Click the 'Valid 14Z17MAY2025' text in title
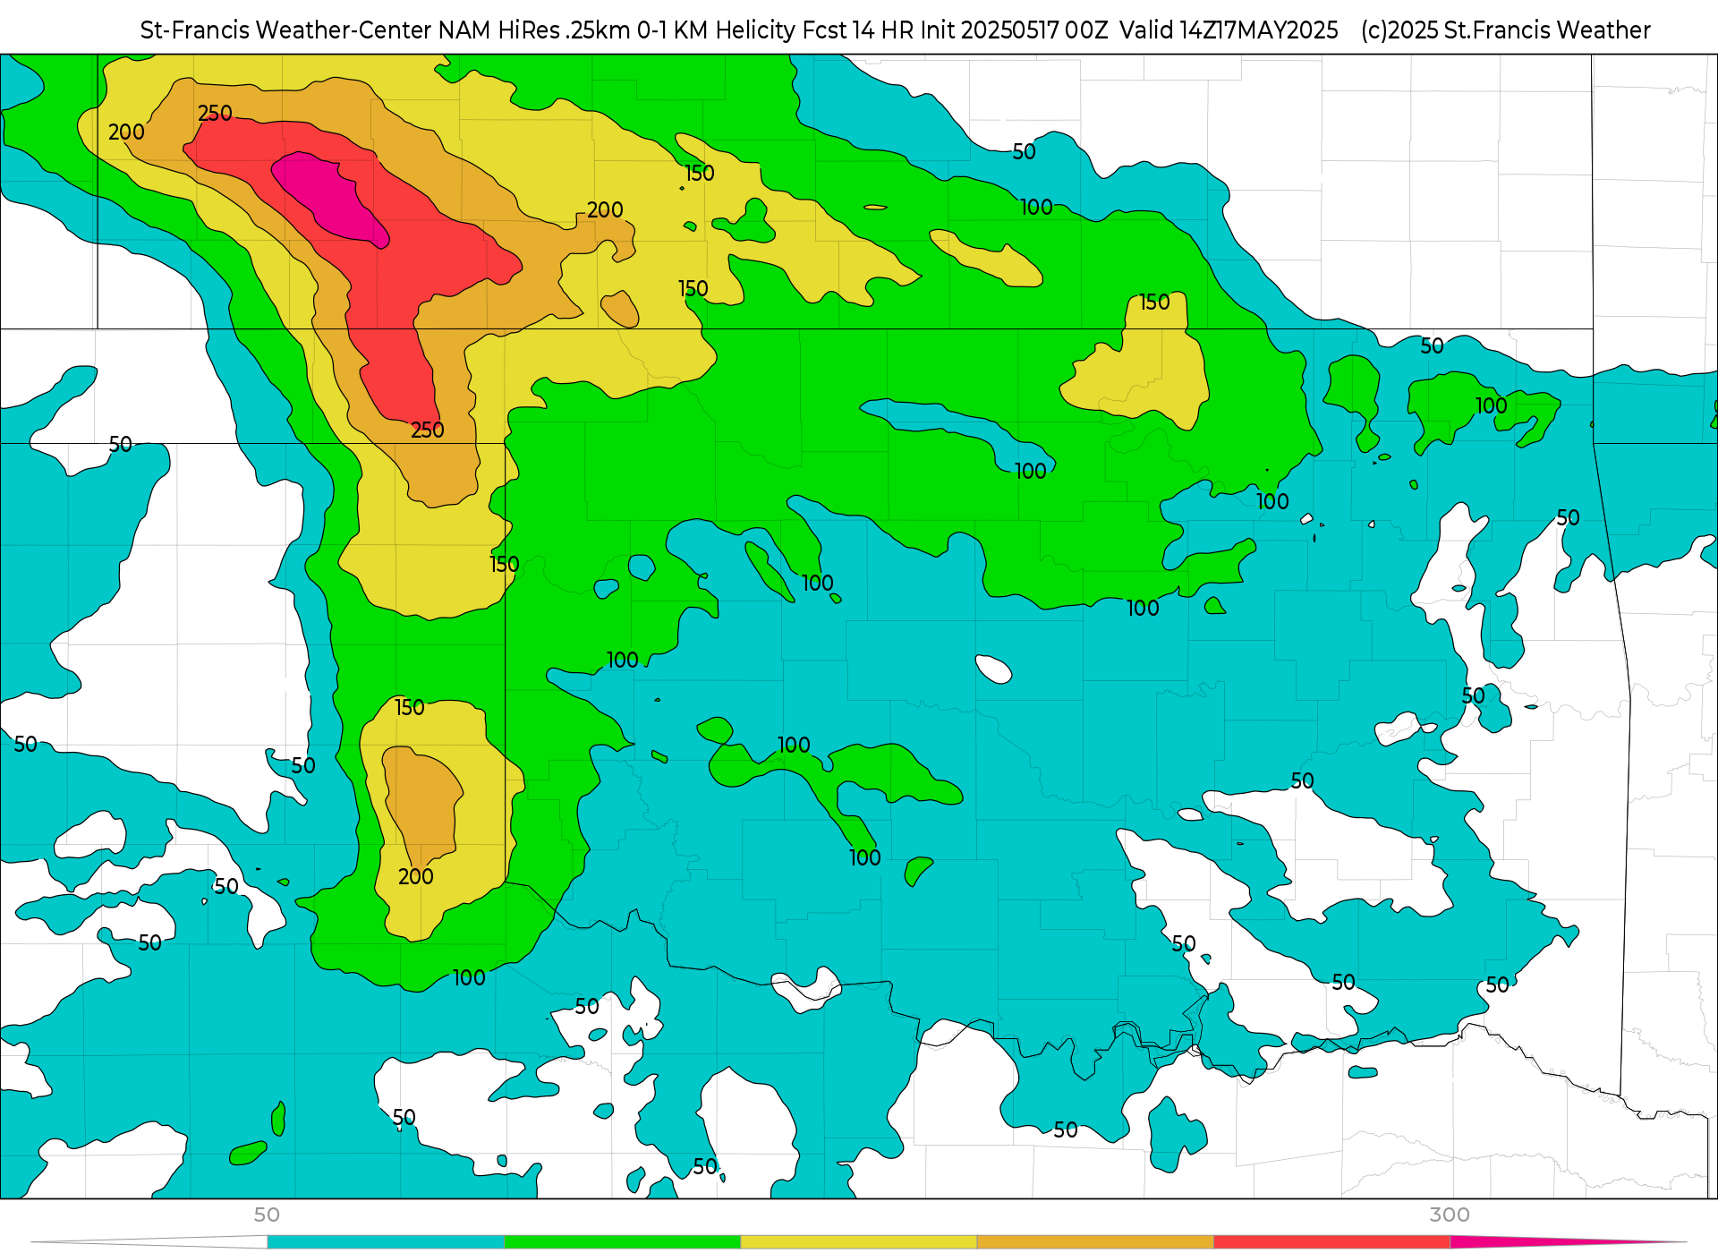 [1229, 30]
